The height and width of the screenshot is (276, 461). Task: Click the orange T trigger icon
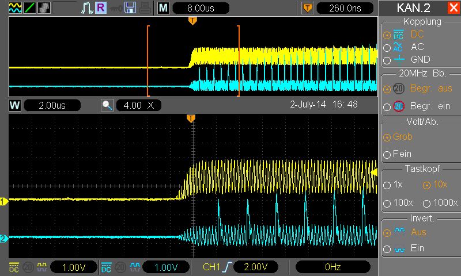click(308, 9)
